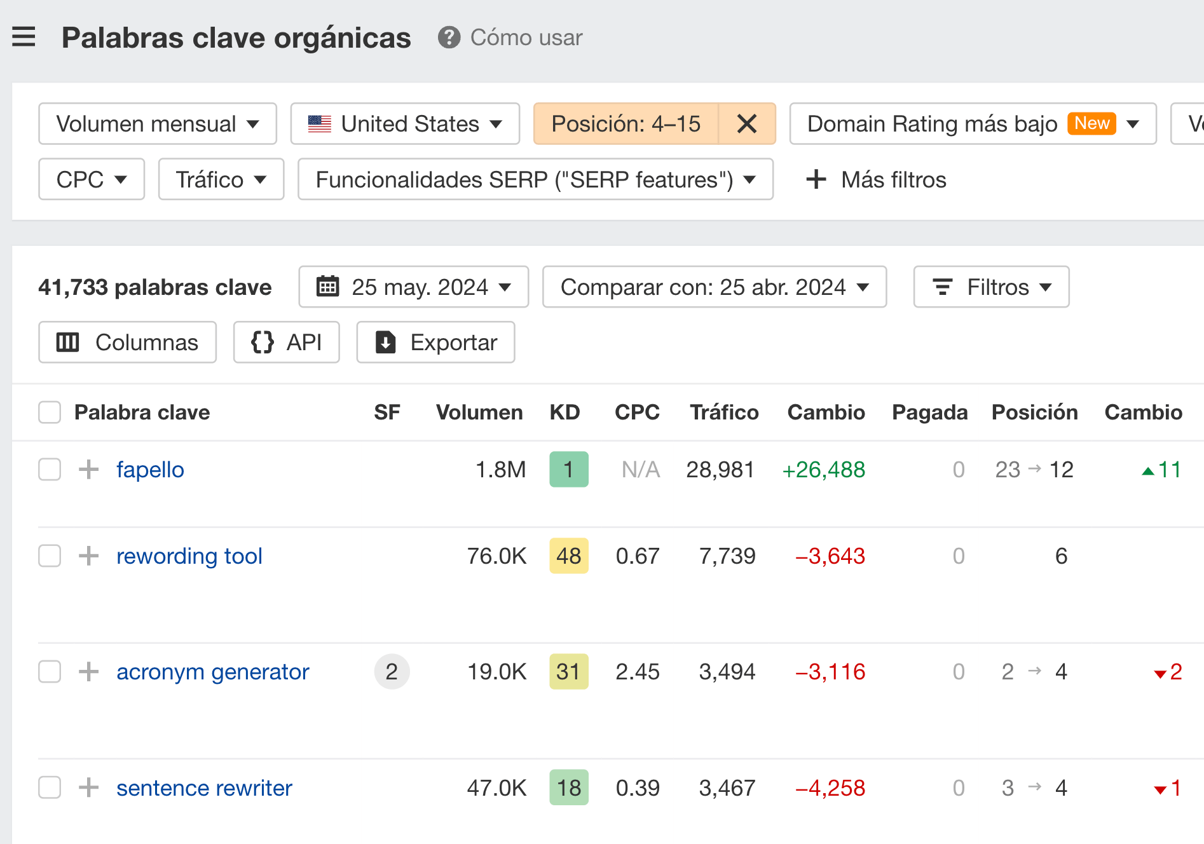This screenshot has width=1204, height=844.
Task: Select the sentence rewriter row checkbox
Action: [50, 788]
